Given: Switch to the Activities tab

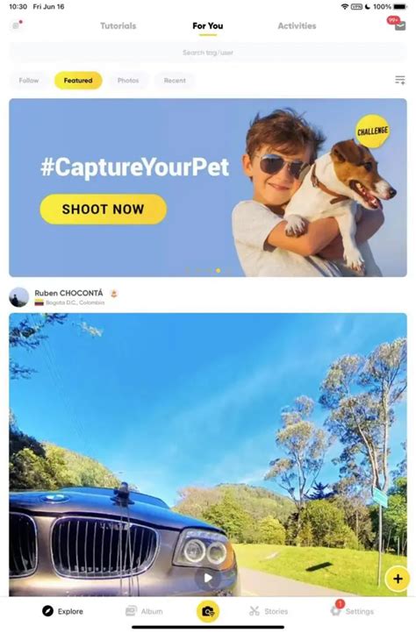Looking at the screenshot, I should click(x=297, y=25).
